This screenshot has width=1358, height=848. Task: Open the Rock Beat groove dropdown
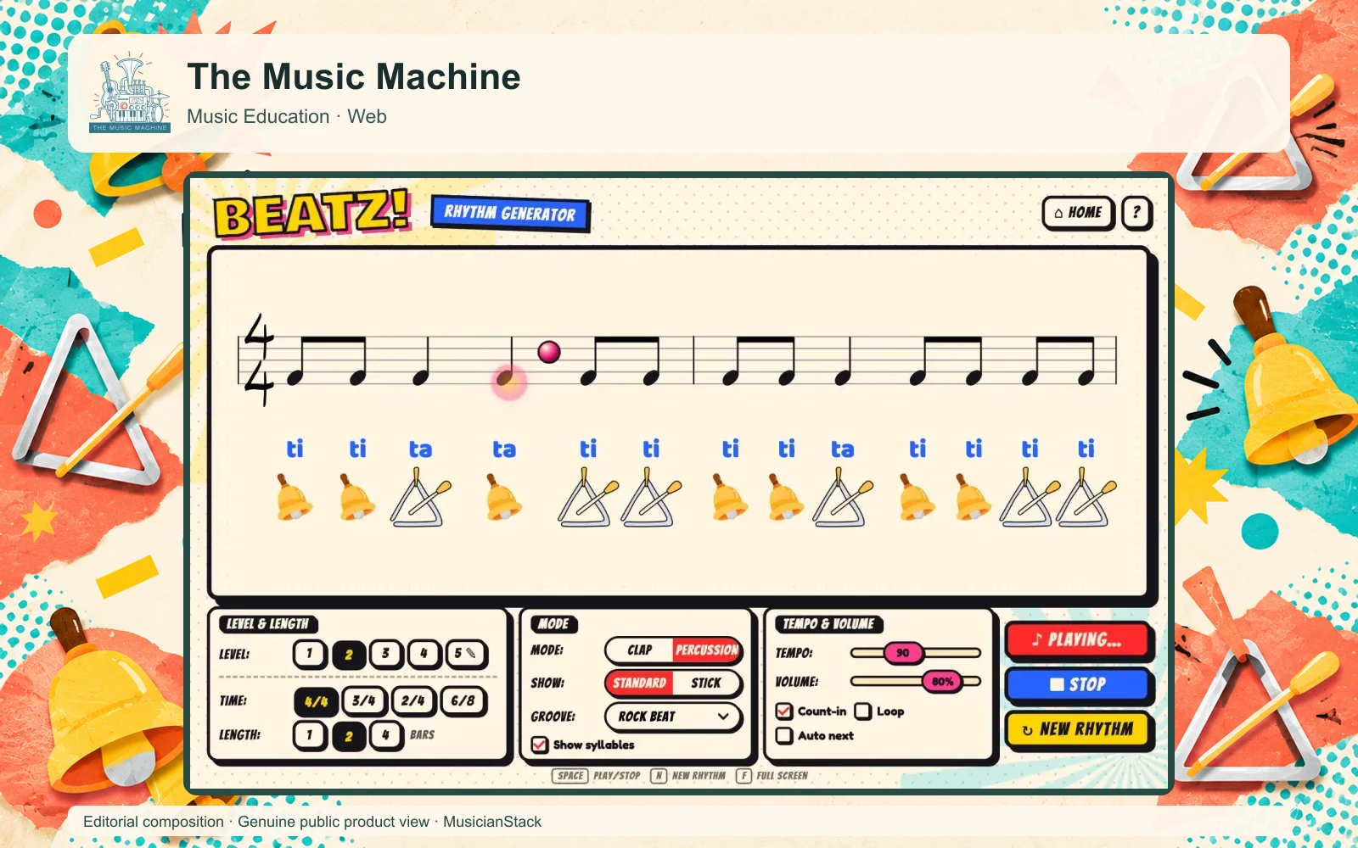click(x=673, y=717)
